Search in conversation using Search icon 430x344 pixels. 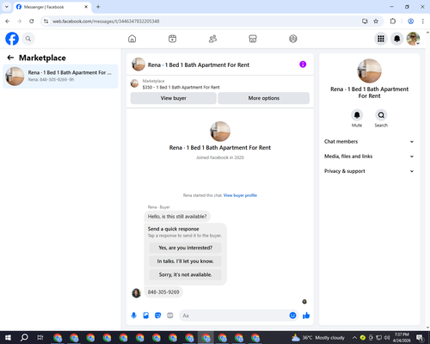[x=381, y=115]
